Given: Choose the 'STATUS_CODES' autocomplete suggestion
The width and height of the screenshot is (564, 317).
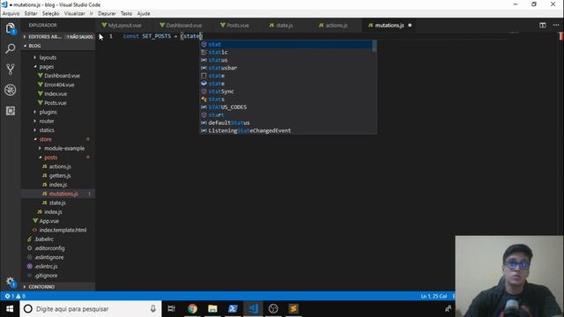Looking at the screenshot, I should point(286,107).
